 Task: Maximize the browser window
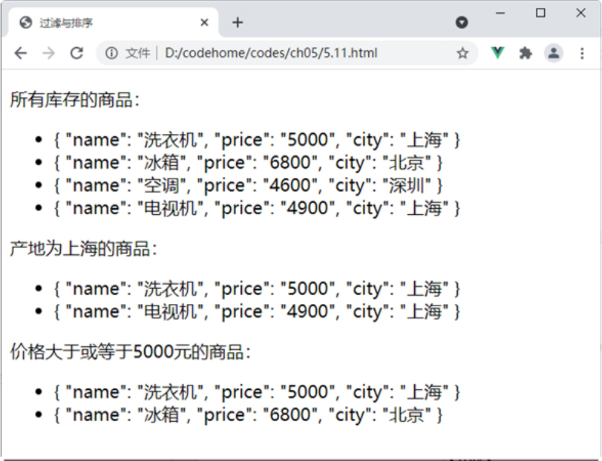click(541, 13)
